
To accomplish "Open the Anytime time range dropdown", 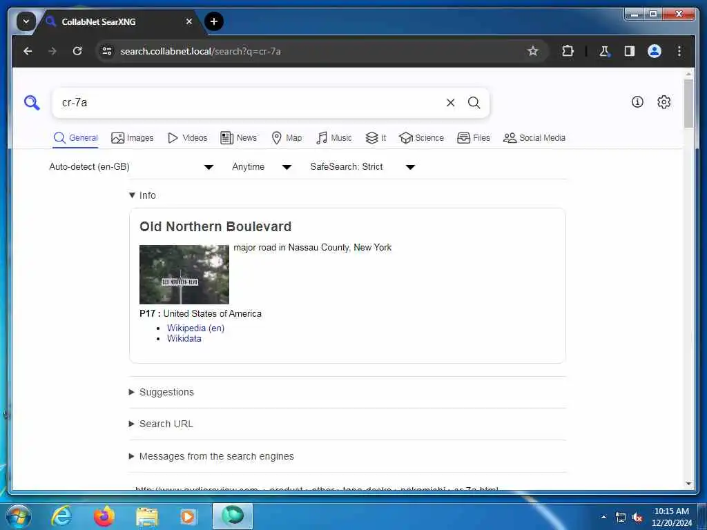I will (x=262, y=167).
